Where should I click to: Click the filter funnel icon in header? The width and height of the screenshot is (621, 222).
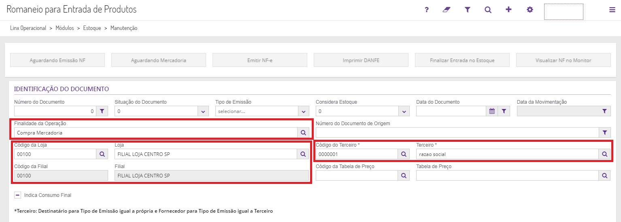click(468, 10)
